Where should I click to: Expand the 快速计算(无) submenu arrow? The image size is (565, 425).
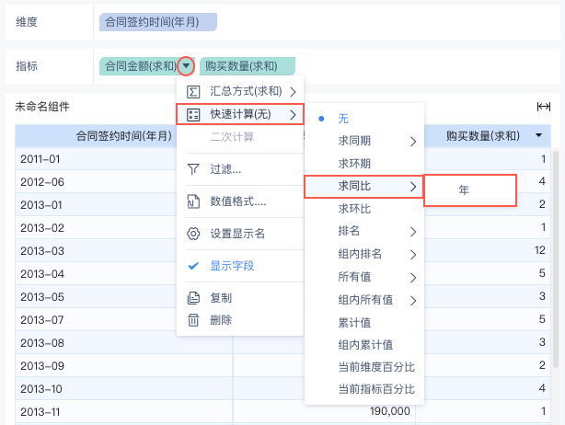pyautogui.click(x=293, y=115)
